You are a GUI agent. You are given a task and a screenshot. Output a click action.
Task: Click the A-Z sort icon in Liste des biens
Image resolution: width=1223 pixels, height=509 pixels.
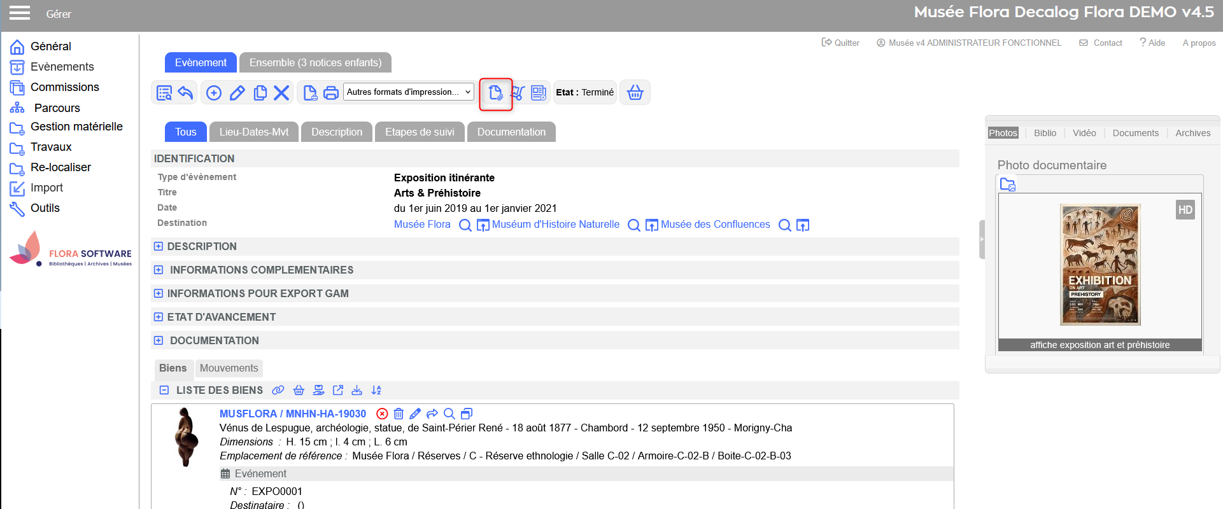tap(376, 390)
